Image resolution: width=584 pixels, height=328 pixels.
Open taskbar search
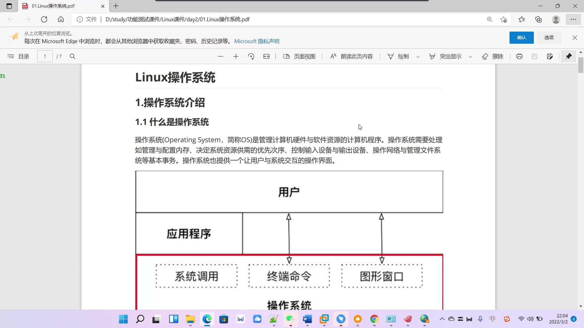(140, 319)
